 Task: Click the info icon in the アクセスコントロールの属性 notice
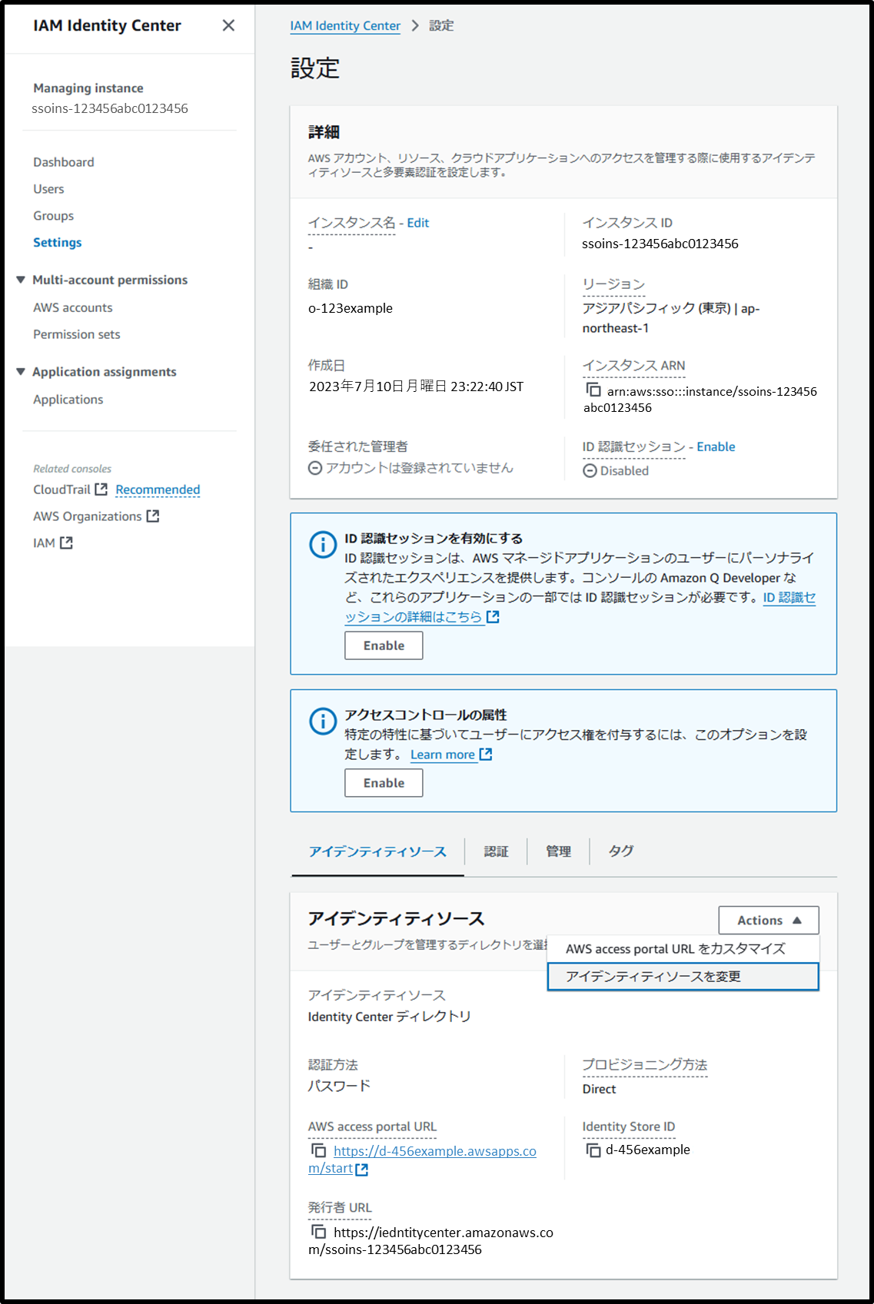323,722
